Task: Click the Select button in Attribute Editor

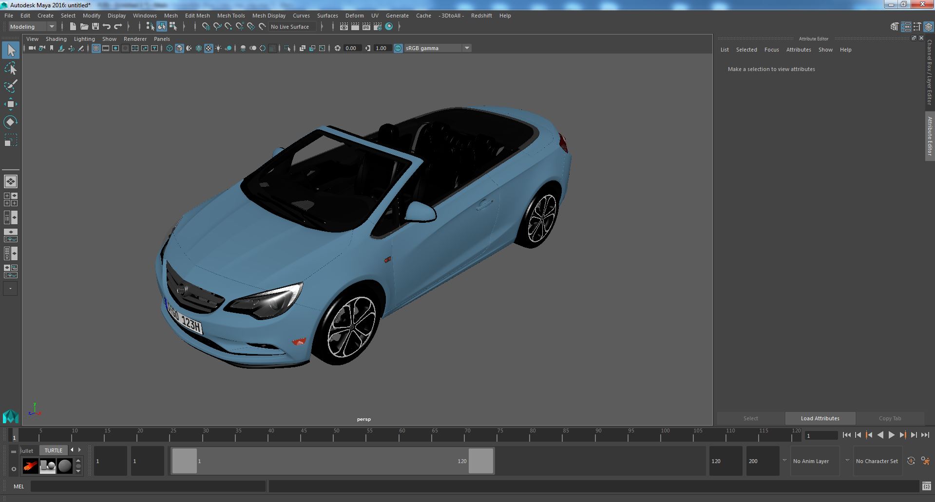Action: click(750, 418)
